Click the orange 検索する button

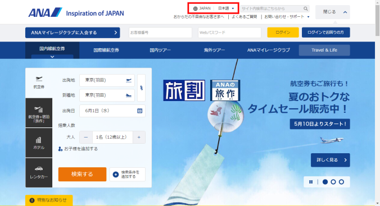82,175
